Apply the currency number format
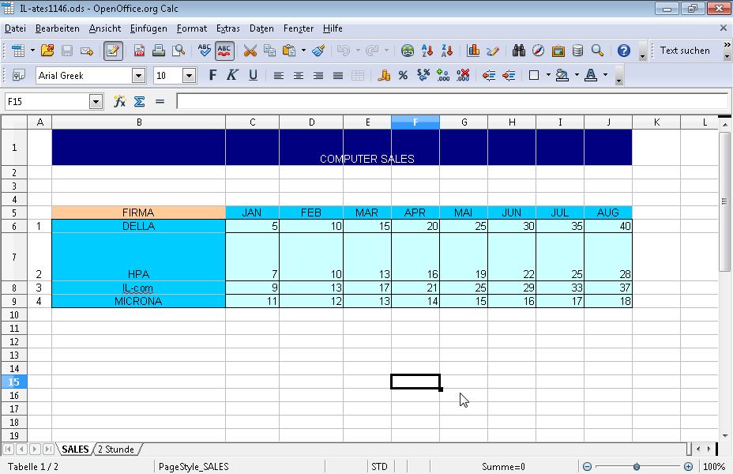733x474 pixels. (383, 75)
